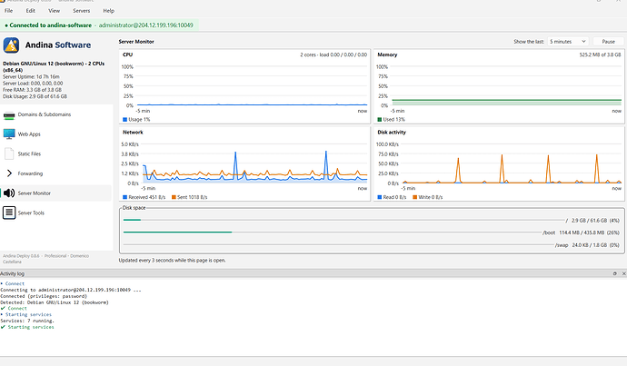Open the View menu

[x=54, y=11]
